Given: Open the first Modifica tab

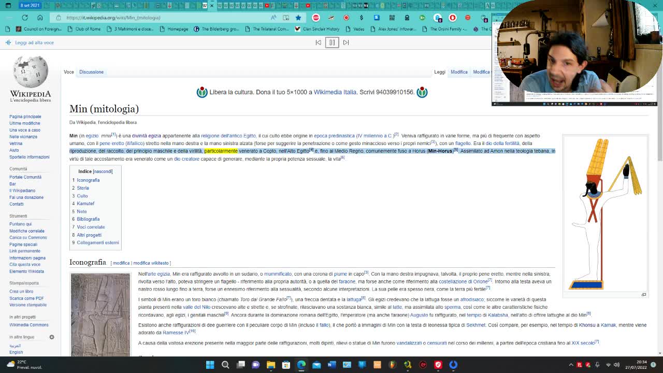Looking at the screenshot, I should [x=459, y=72].
